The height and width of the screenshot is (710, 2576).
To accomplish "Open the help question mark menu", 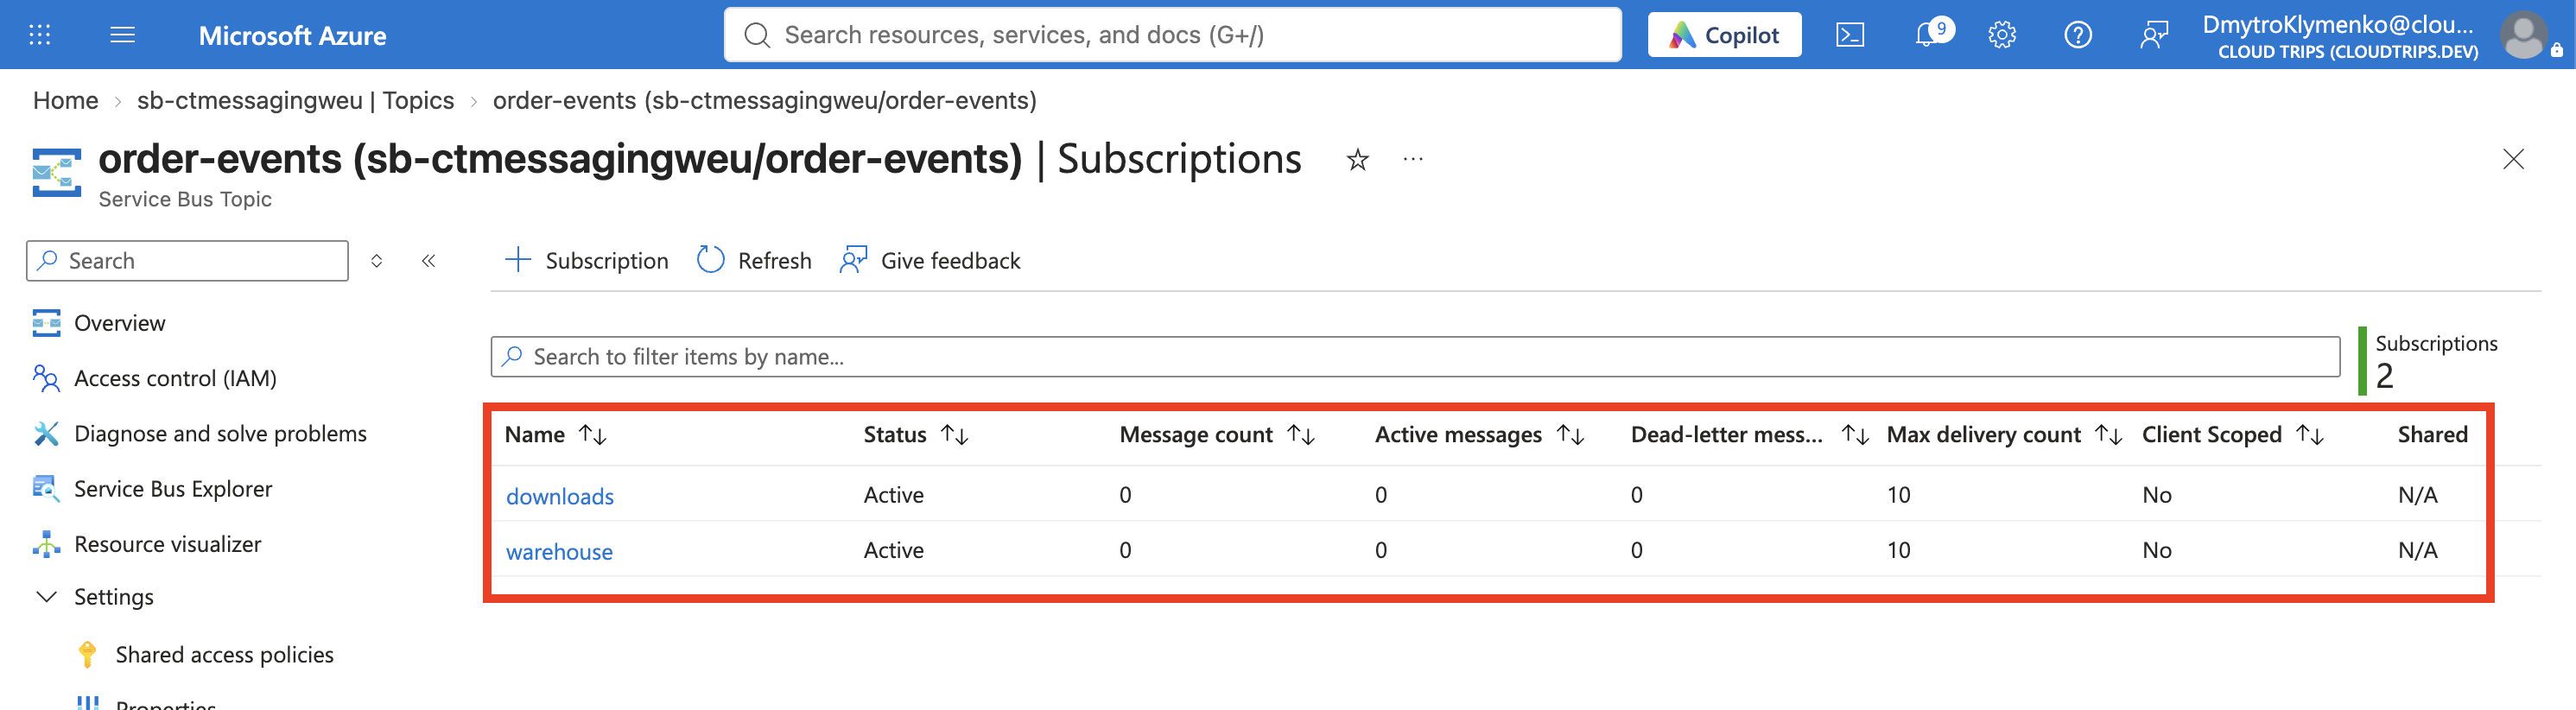I will pos(2077,35).
